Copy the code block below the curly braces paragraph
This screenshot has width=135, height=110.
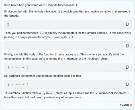[127, 67]
